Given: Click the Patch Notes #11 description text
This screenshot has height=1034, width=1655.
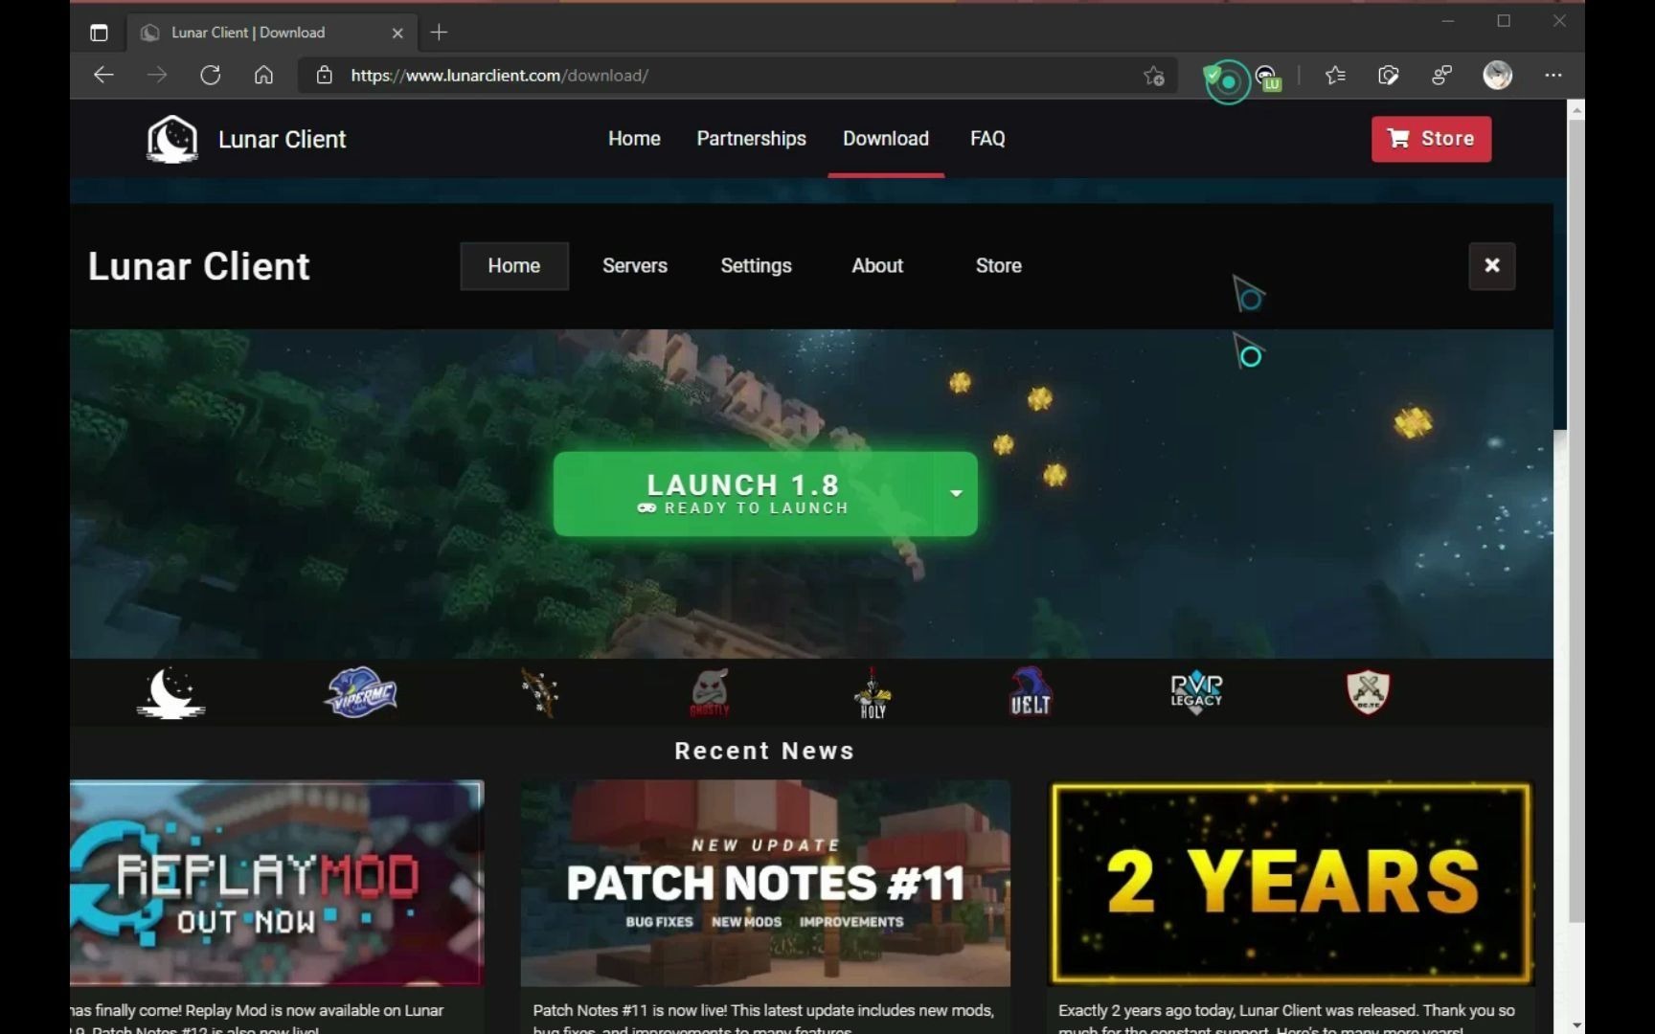Looking at the screenshot, I should [763, 1019].
